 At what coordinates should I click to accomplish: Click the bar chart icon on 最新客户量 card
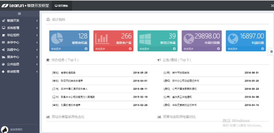click(102, 39)
